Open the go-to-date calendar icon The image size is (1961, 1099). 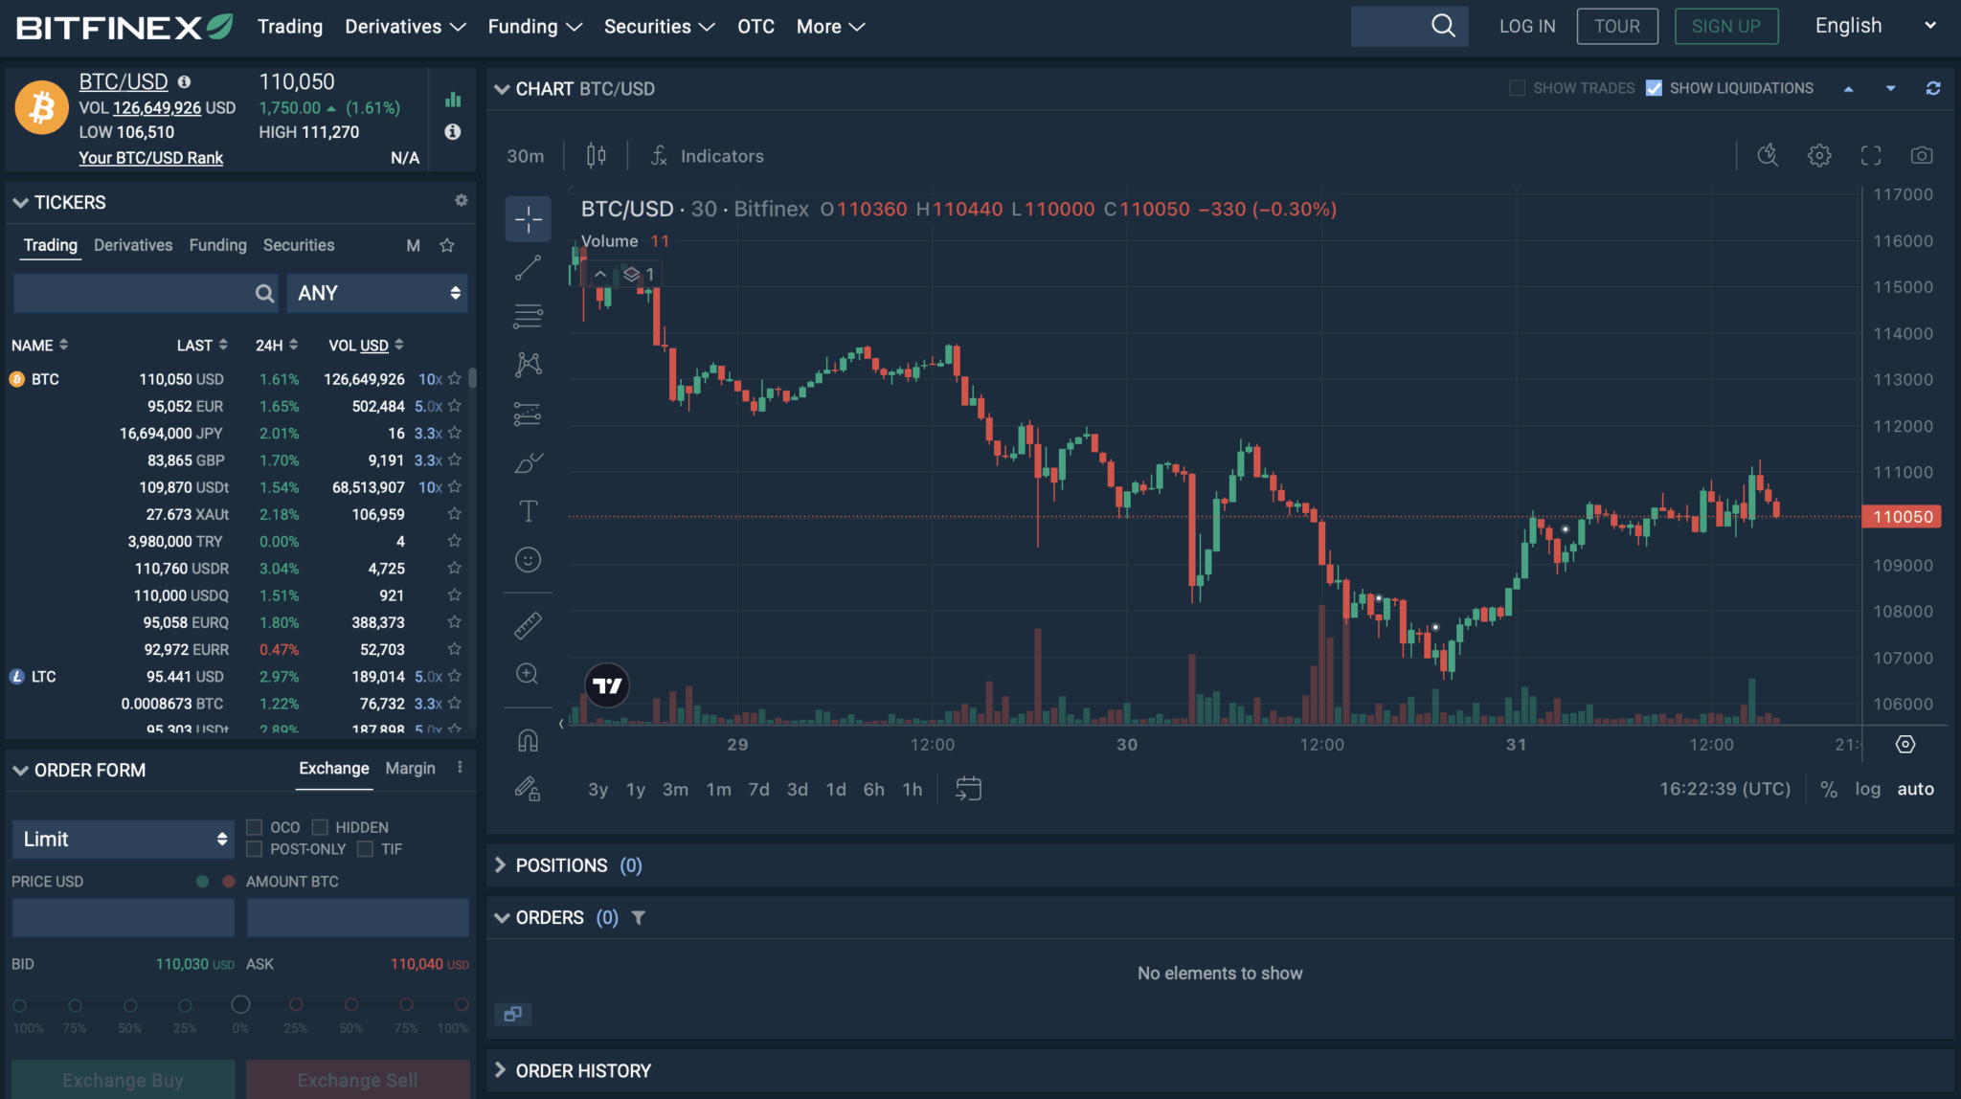[968, 789]
